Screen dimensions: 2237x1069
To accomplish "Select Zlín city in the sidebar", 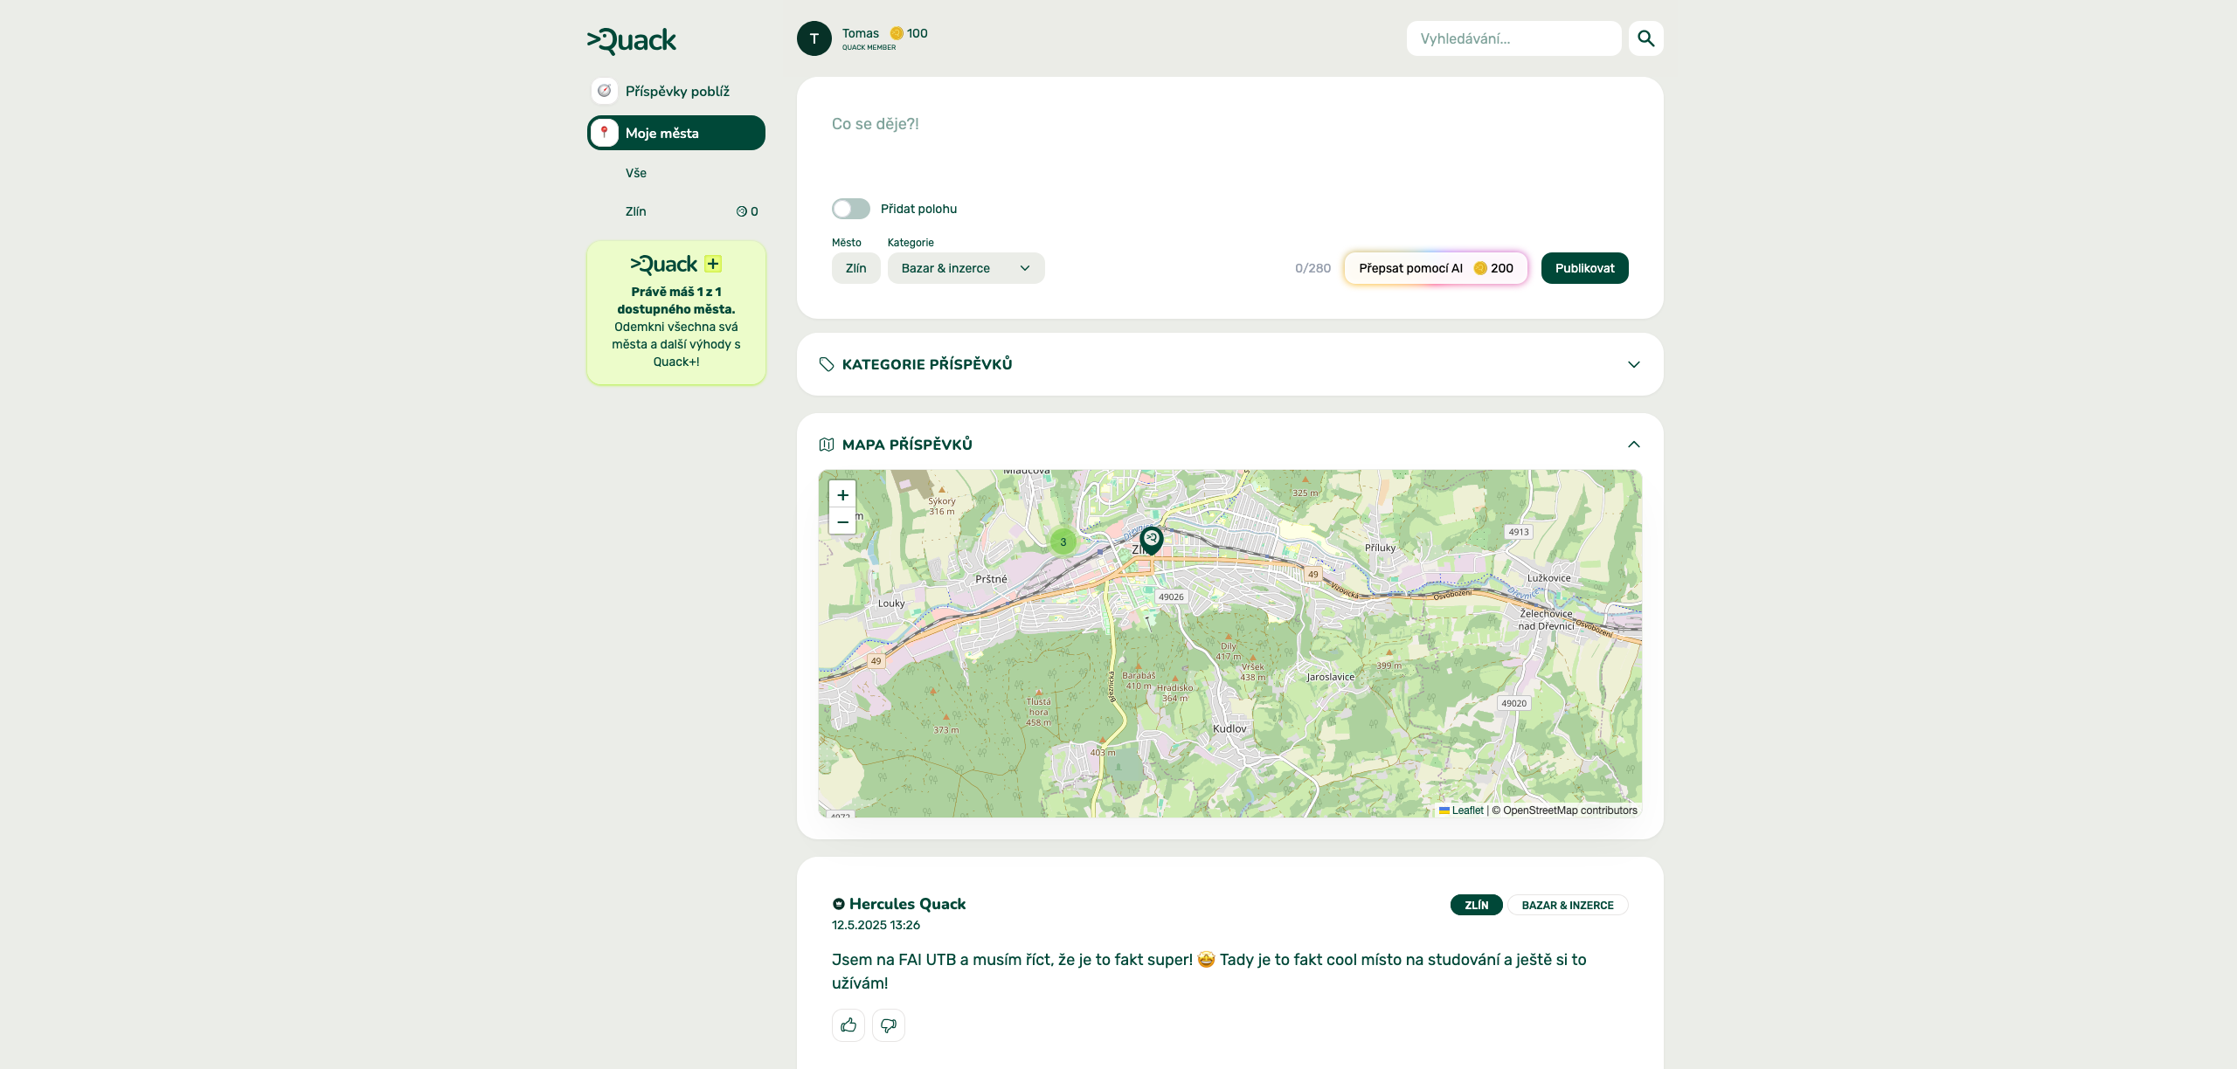I will [636, 211].
